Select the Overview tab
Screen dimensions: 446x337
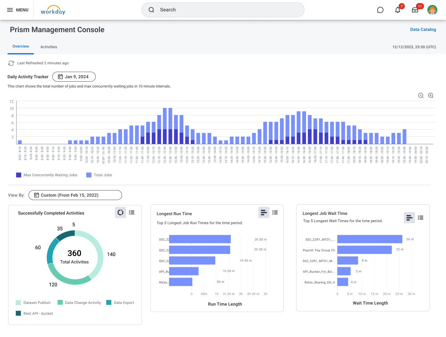coord(21,46)
